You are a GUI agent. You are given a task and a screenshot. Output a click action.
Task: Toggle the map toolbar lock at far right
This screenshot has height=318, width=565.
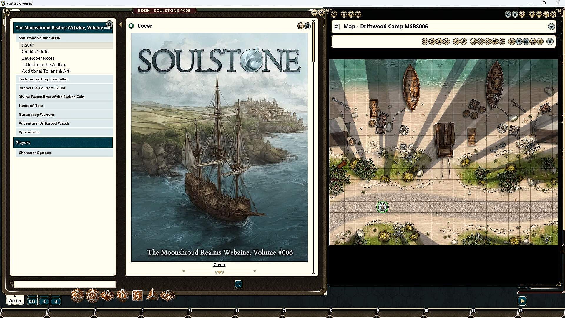pyautogui.click(x=550, y=42)
